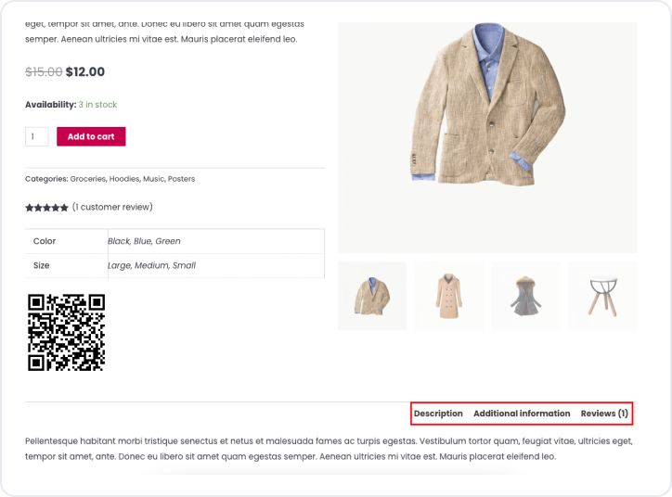Screen dimensions: 672x497
Task: Click the main blazer product image
Action: tap(487, 137)
